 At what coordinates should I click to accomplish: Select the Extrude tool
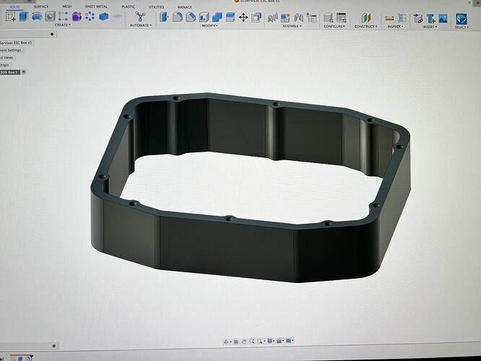(24, 17)
